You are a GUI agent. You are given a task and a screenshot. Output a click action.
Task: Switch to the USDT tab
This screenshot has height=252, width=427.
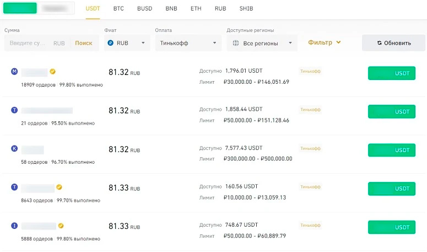tap(93, 8)
